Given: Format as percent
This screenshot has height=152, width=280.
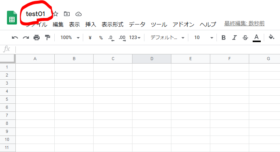Looking at the screenshot, I should 101,38.
